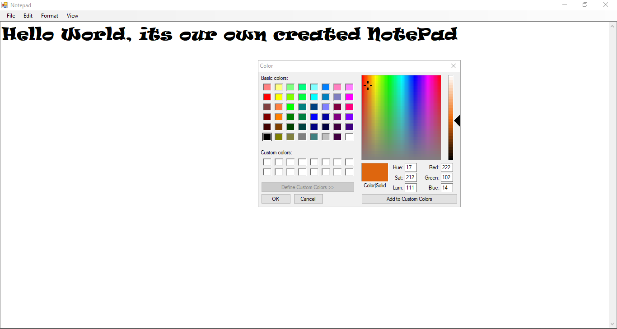Open the Format menu
The width and height of the screenshot is (617, 329).
click(x=49, y=15)
